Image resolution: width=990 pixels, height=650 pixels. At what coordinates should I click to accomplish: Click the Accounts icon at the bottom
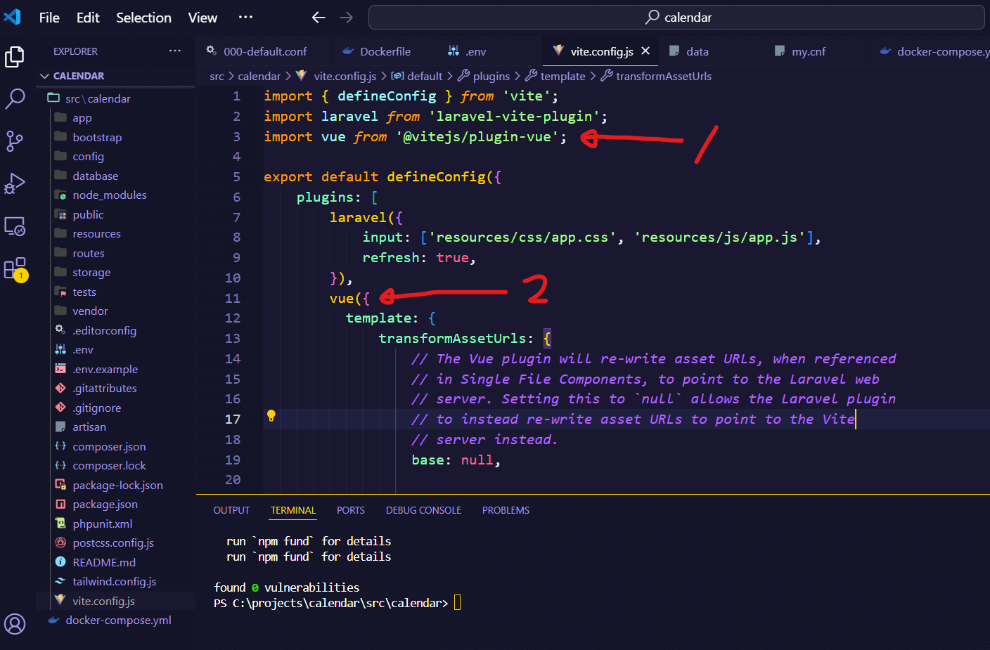pyautogui.click(x=14, y=624)
